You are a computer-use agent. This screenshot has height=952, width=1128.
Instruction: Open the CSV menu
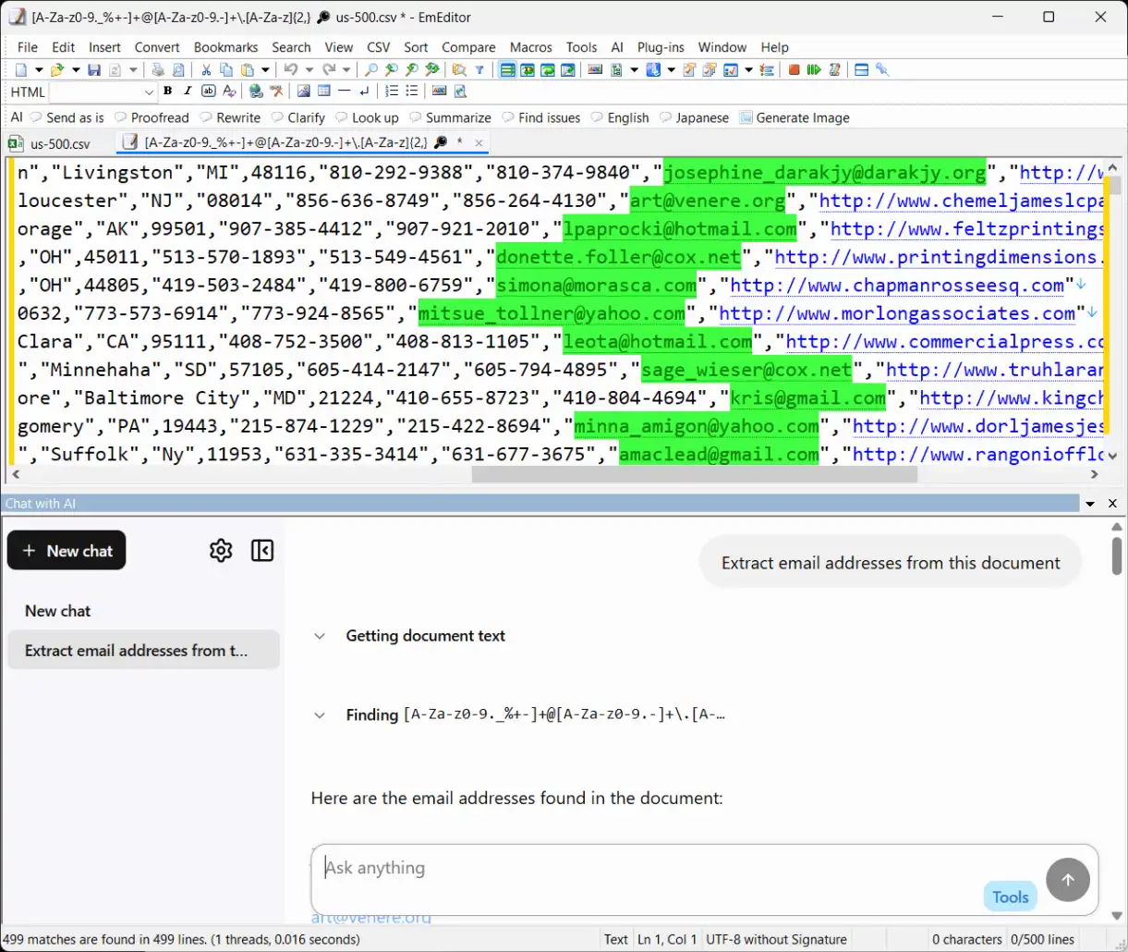378,47
